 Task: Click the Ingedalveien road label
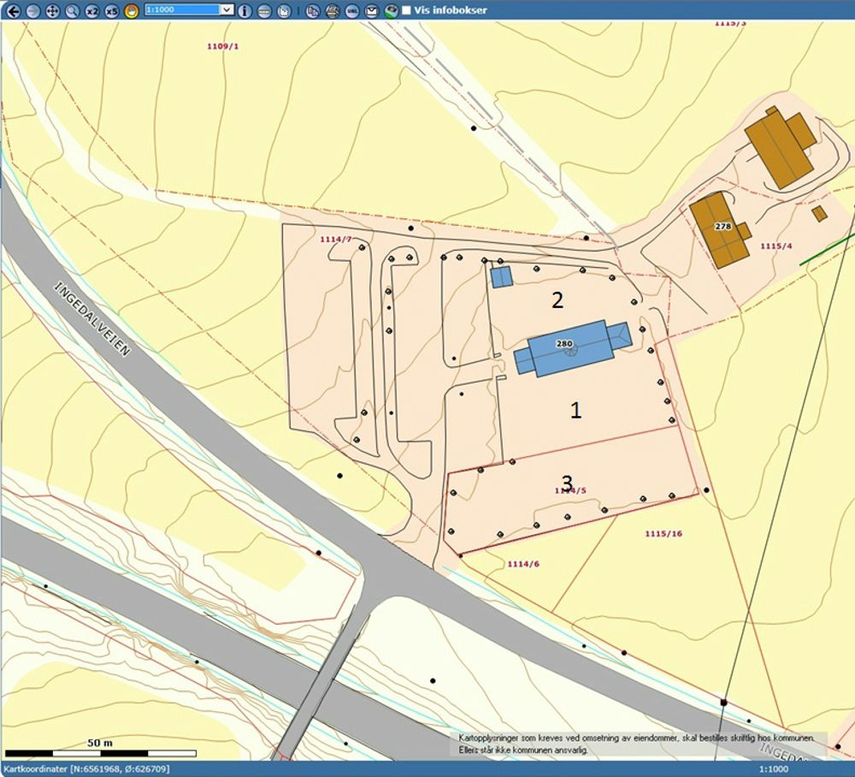coord(91,318)
